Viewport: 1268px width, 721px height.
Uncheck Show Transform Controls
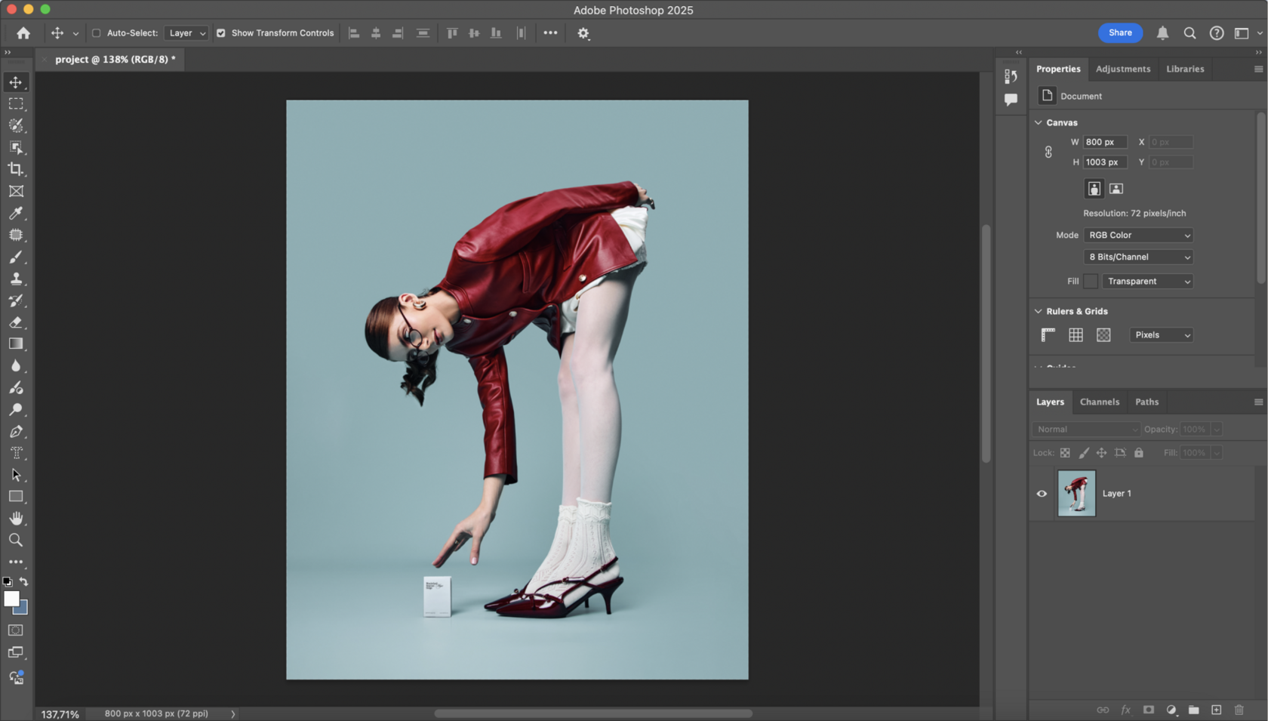[221, 33]
